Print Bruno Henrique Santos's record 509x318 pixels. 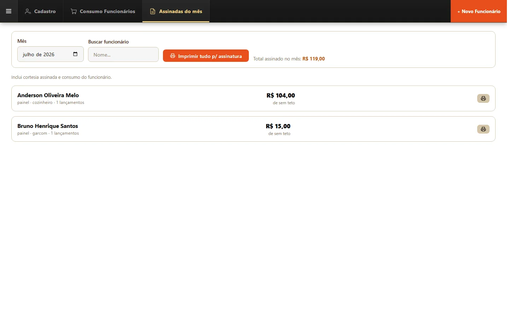(x=483, y=129)
